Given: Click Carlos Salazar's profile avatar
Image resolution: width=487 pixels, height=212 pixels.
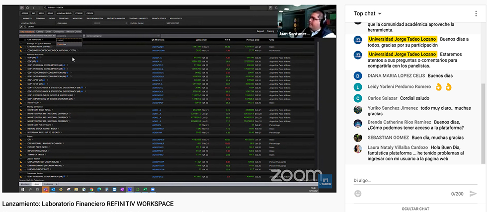Looking at the screenshot, I should click(357, 98).
